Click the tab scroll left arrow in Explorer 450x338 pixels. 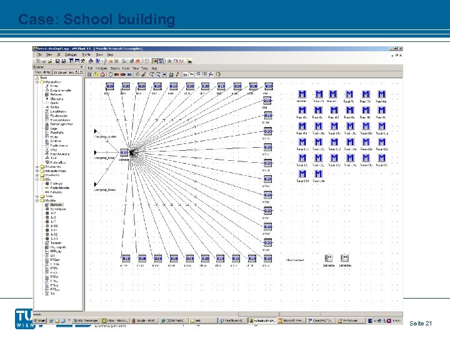(x=77, y=72)
